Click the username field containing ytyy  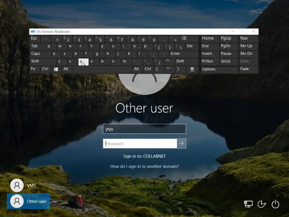point(144,129)
